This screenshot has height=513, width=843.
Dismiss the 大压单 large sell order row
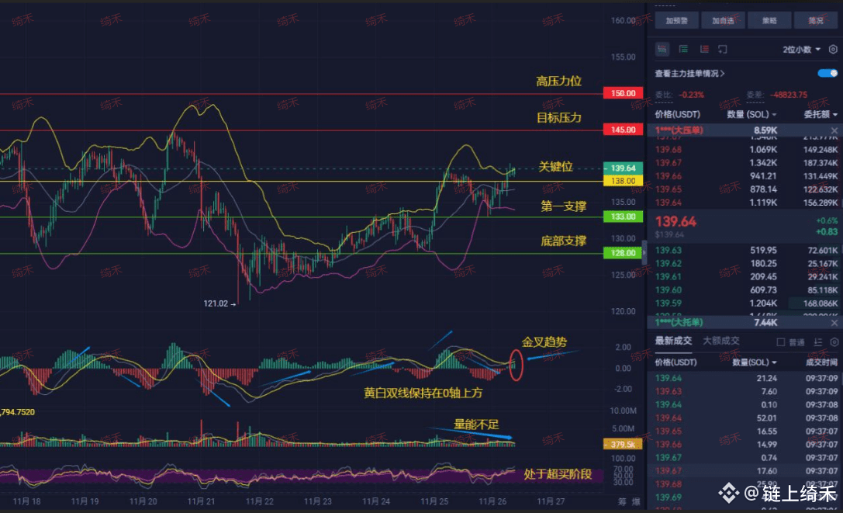(x=834, y=130)
